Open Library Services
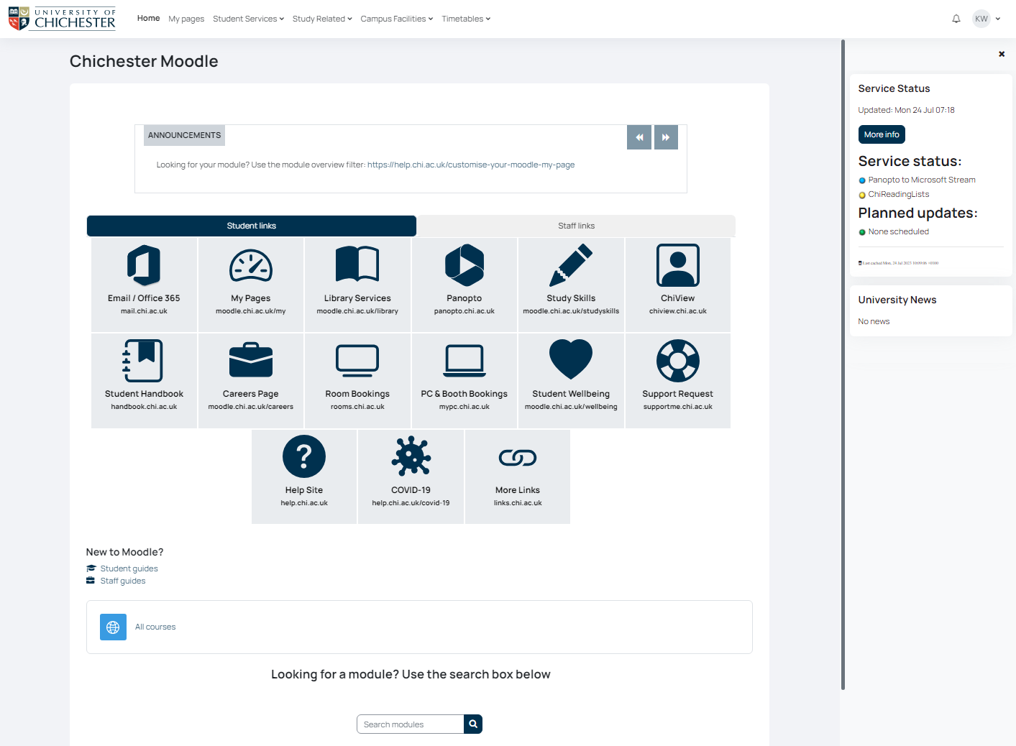Viewport: 1016px width, 746px height. (357, 264)
